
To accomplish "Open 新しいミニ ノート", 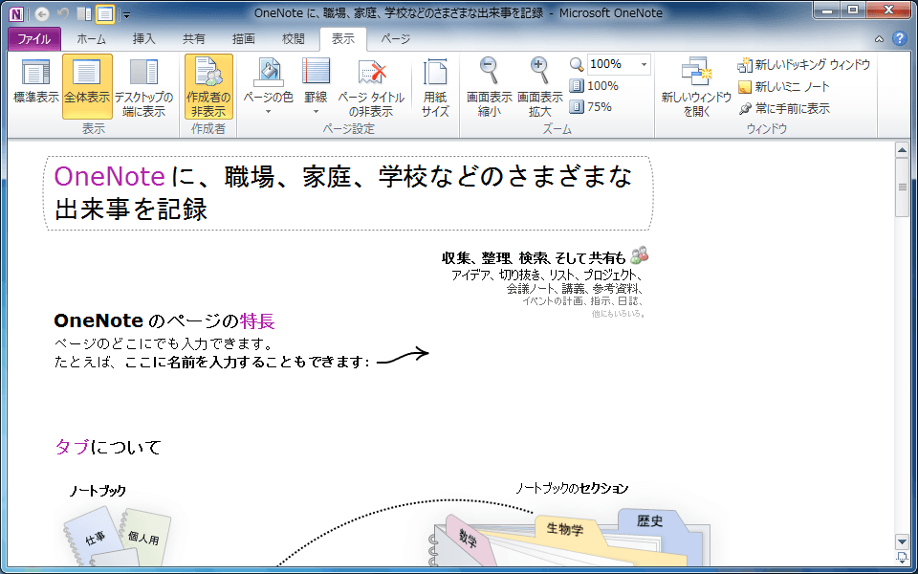I will click(784, 87).
